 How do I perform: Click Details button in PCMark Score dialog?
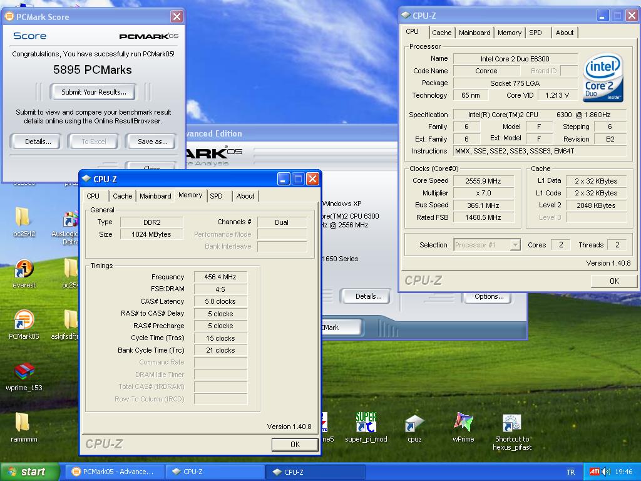tap(38, 142)
